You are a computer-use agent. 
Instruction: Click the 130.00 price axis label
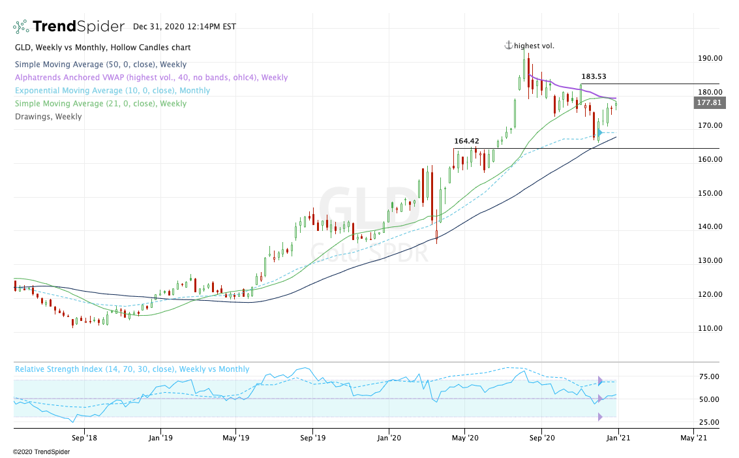[x=710, y=260]
